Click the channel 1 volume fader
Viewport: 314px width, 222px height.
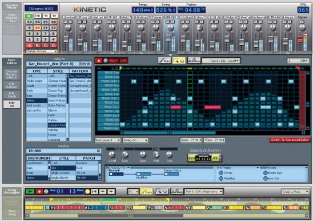click(66, 39)
